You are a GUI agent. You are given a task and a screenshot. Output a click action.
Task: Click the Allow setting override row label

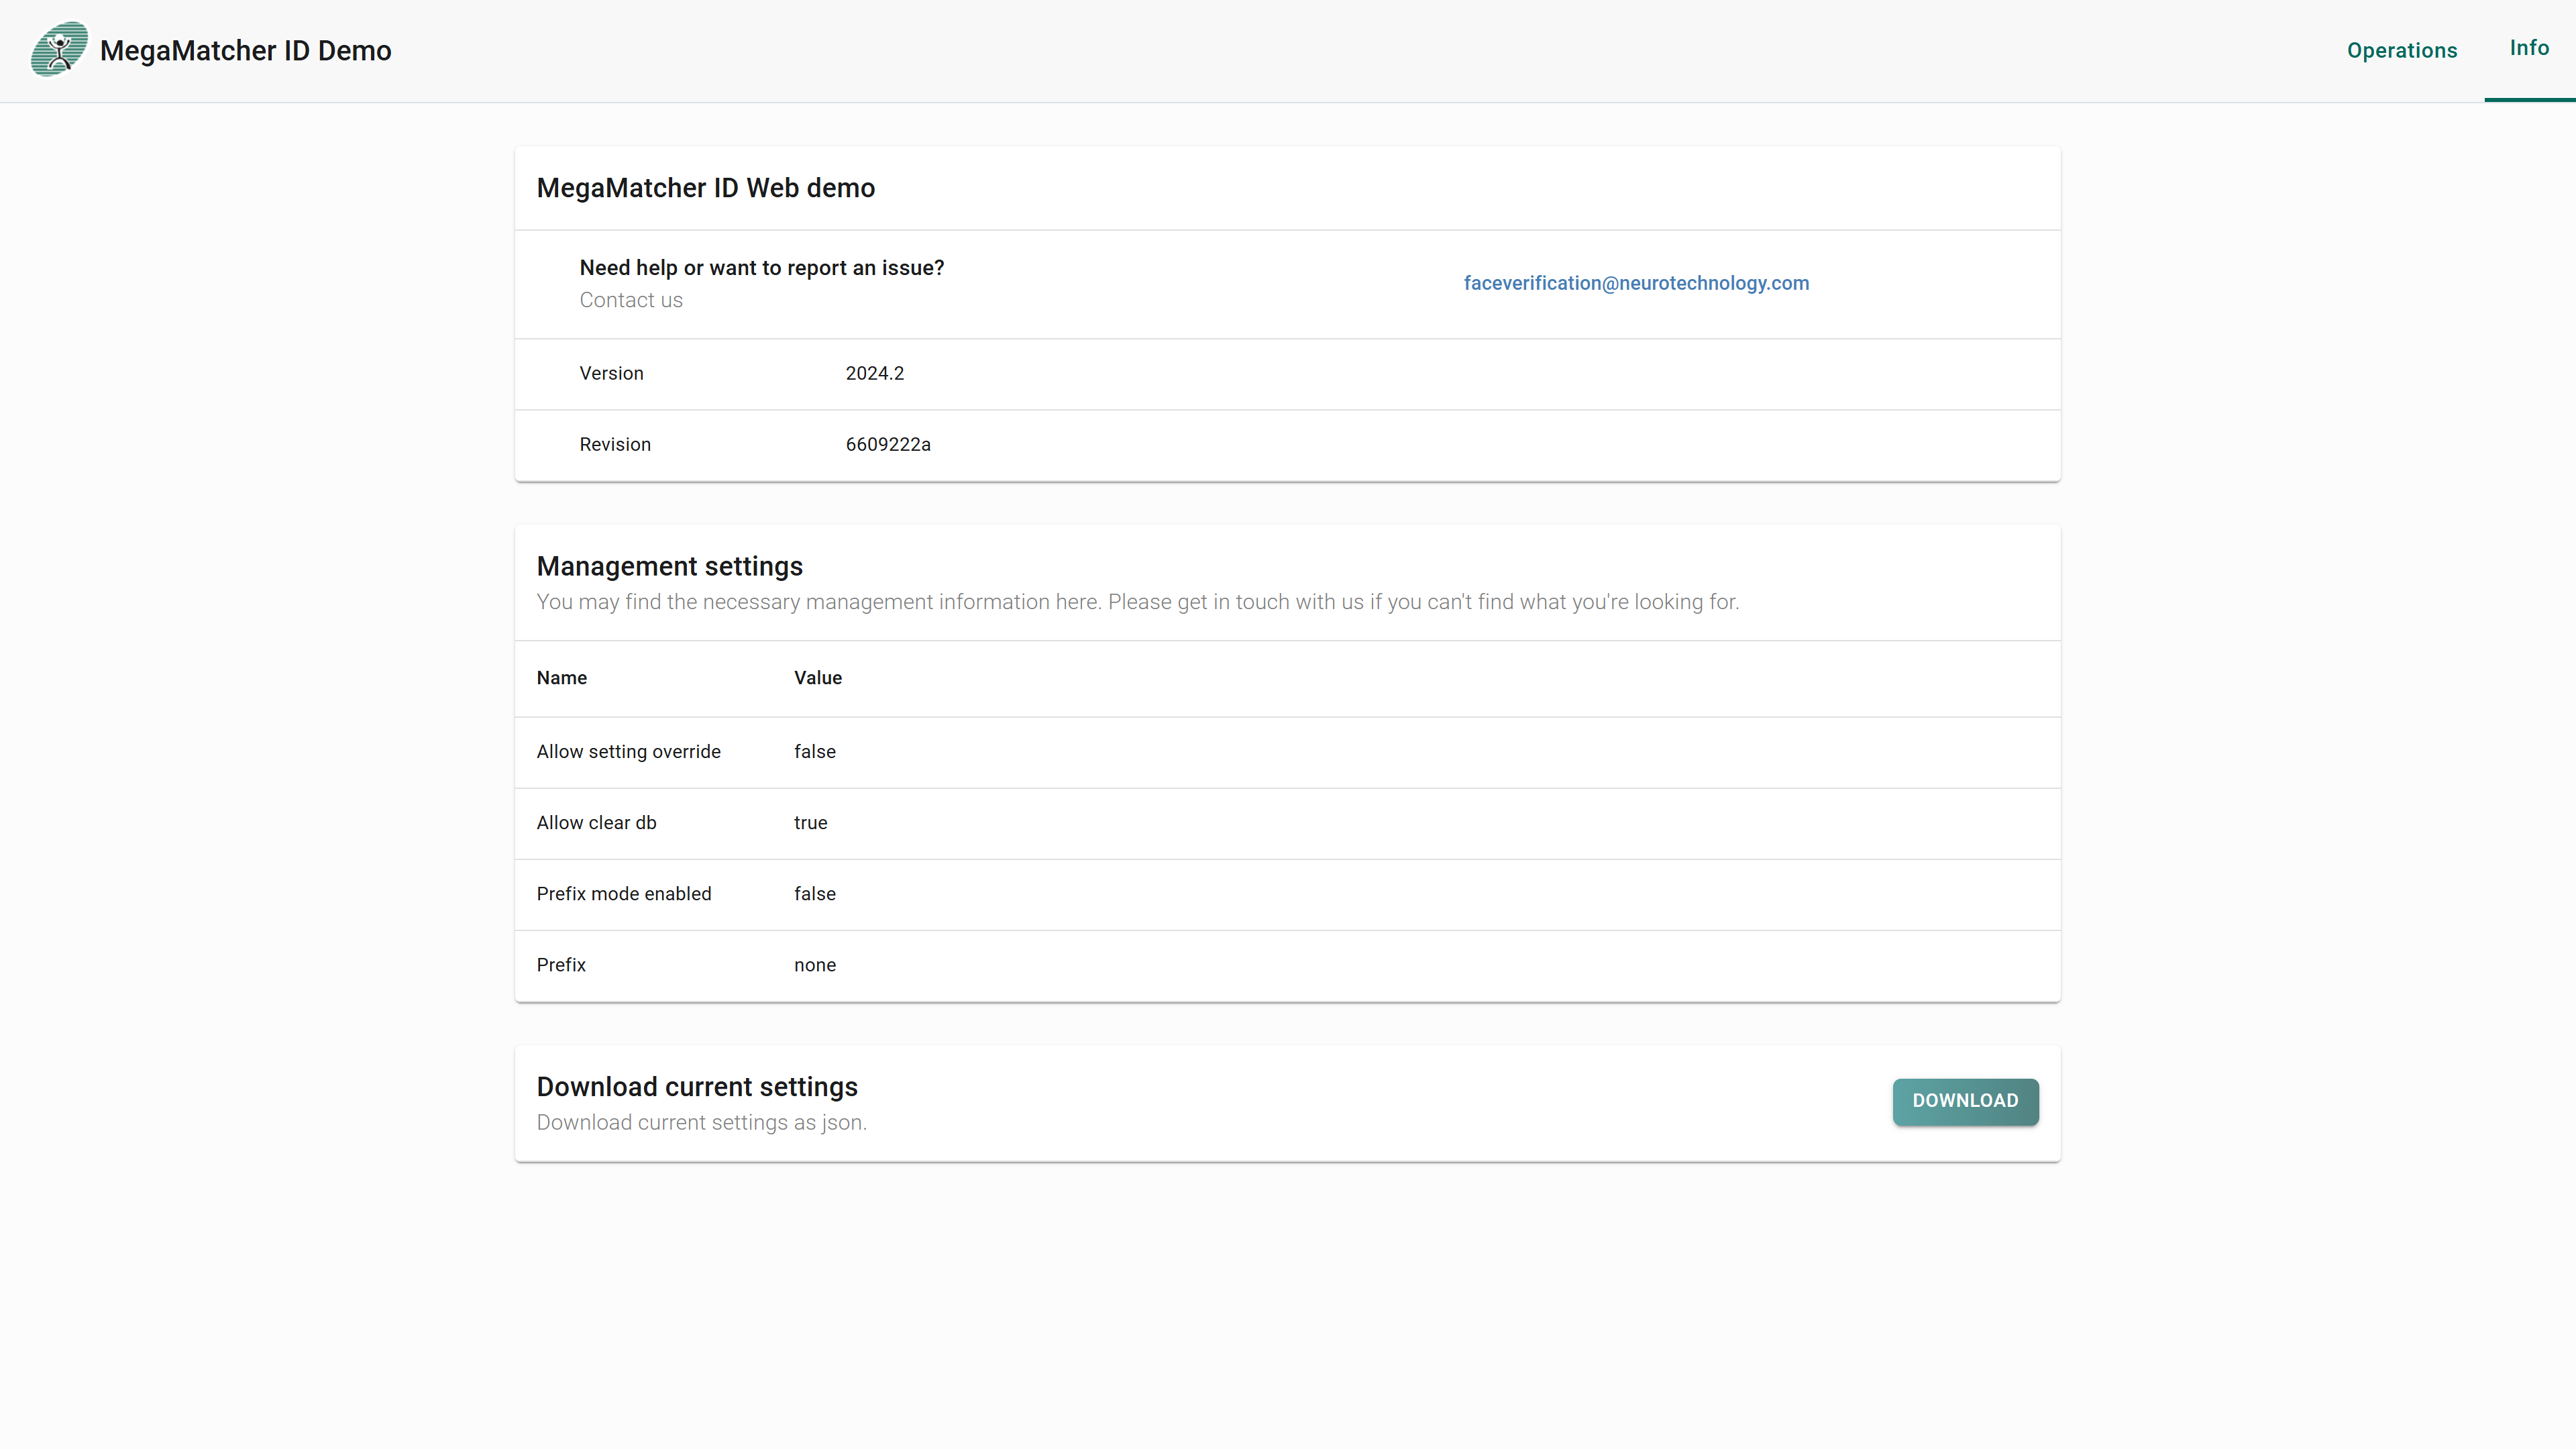point(629,752)
